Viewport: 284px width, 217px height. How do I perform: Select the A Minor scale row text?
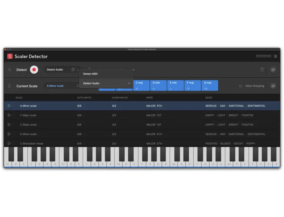tap(28, 106)
